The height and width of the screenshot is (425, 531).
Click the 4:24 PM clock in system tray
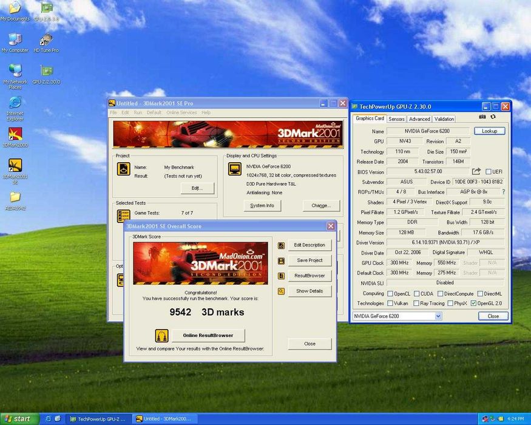pyautogui.click(x=516, y=419)
